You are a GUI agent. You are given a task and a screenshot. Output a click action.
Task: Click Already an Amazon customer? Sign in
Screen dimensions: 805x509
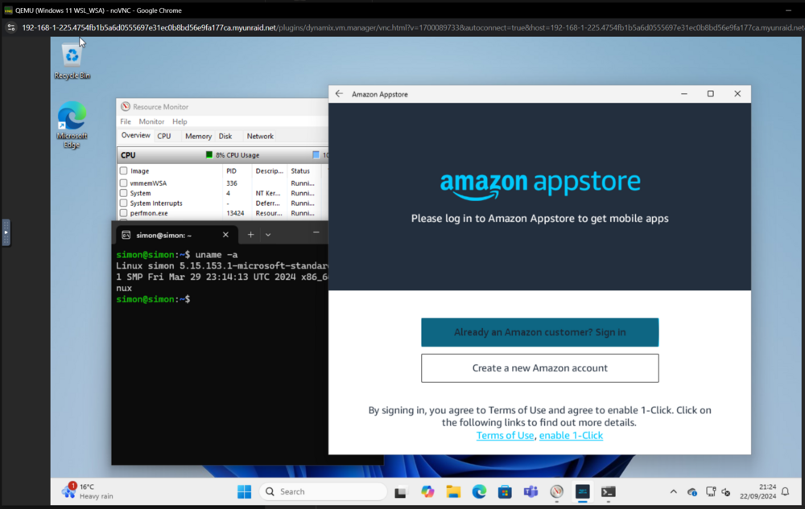coord(539,332)
